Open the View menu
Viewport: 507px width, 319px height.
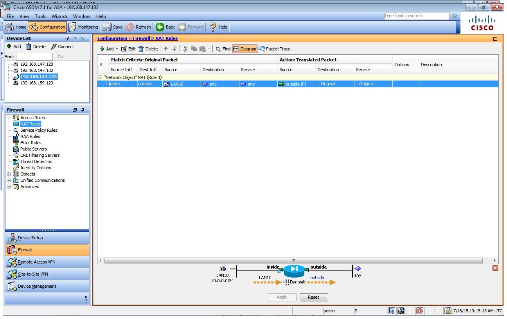point(24,16)
